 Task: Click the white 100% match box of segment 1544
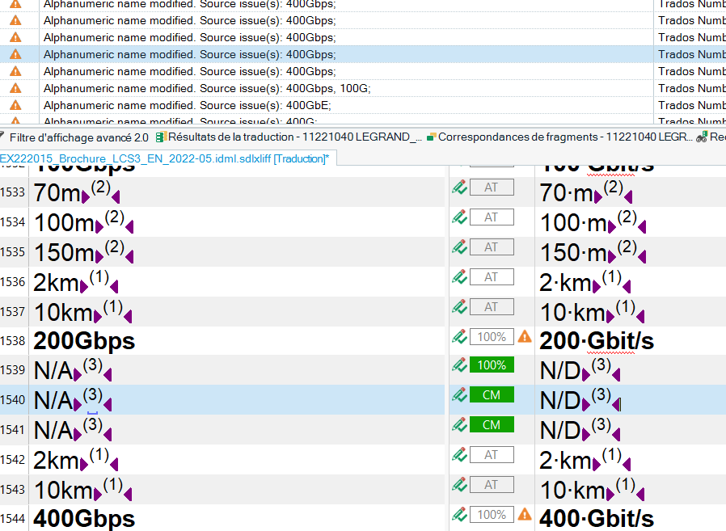pyautogui.click(x=492, y=514)
